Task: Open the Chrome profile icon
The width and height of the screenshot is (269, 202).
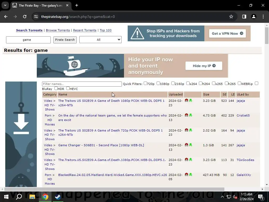Action: pos(254,17)
